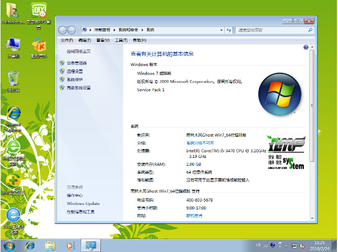Open the media player taskbar icon

pos(70,245)
